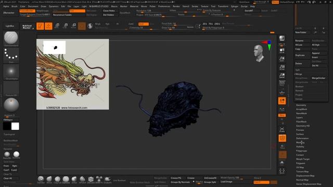Expand the NanoMesh subpalette
Image resolution: width=333 pixels, height=187 pixels.
point(301,113)
